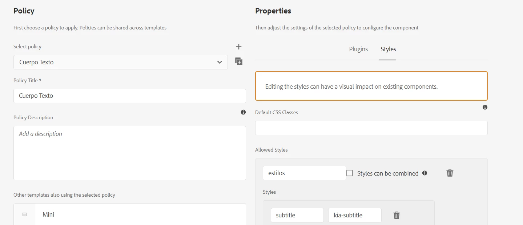Screen dimensions: 523x225
Task: Click the add new policy plus icon
Action: click(x=239, y=47)
